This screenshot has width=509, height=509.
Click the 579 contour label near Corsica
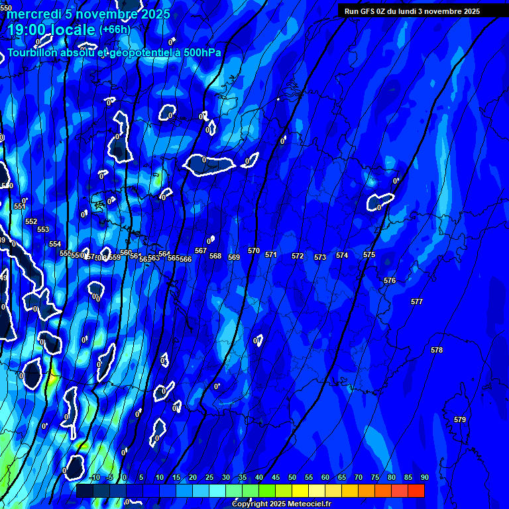point(460,420)
